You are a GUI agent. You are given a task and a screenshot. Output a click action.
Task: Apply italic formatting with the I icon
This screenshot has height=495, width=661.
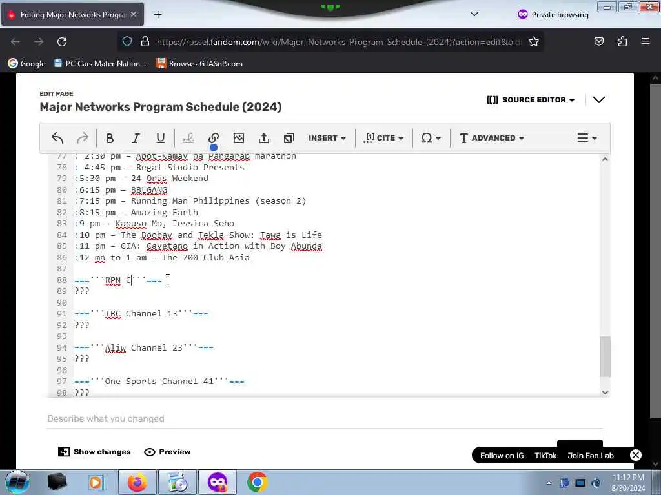[136, 138]
